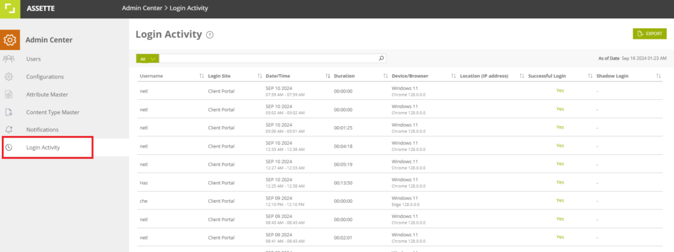Click the help icon beside Login Activity
The width and height of the screenshot is (674, 252).
[x=210, y=35]
